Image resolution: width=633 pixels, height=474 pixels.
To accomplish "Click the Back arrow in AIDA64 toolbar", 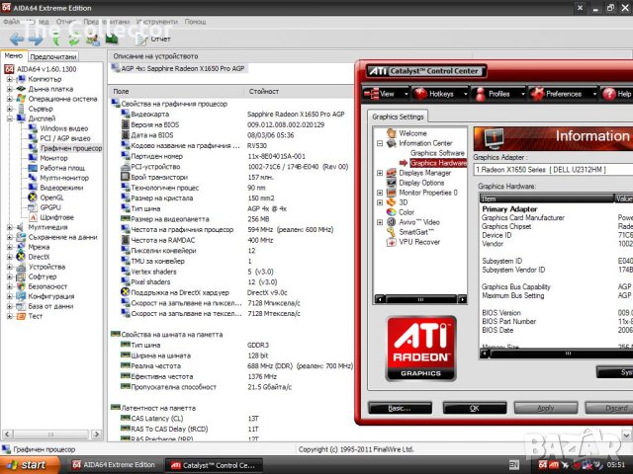I will [16, 39].
